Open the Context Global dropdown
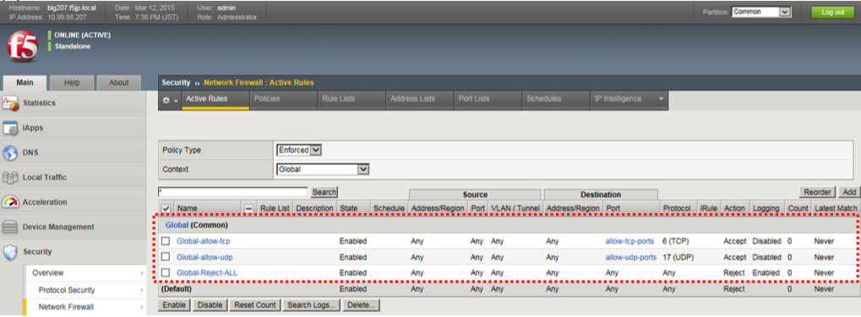Screen dimensions: 861x317 323,169
